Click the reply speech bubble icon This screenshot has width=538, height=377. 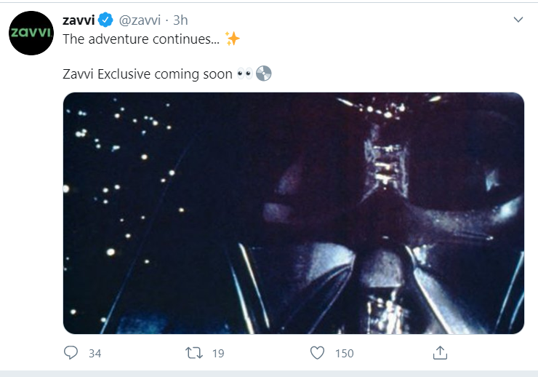(71, 353)
